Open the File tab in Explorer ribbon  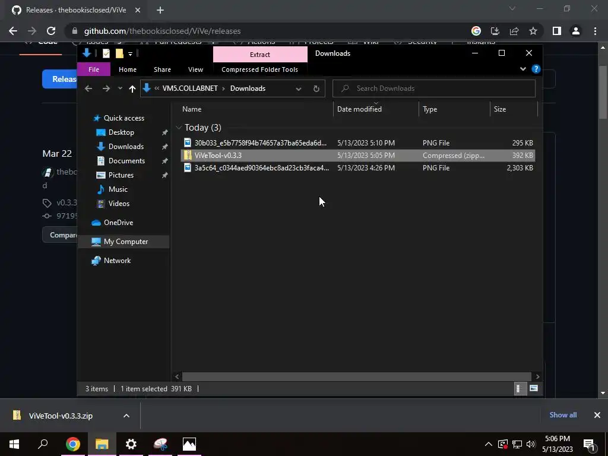pos(93,69)
